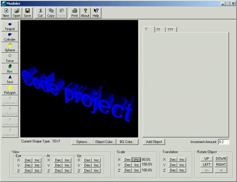The height and width of the screenshot is (182, 237).
Task: Decrease Eye Y value
Action: [28, 165]
